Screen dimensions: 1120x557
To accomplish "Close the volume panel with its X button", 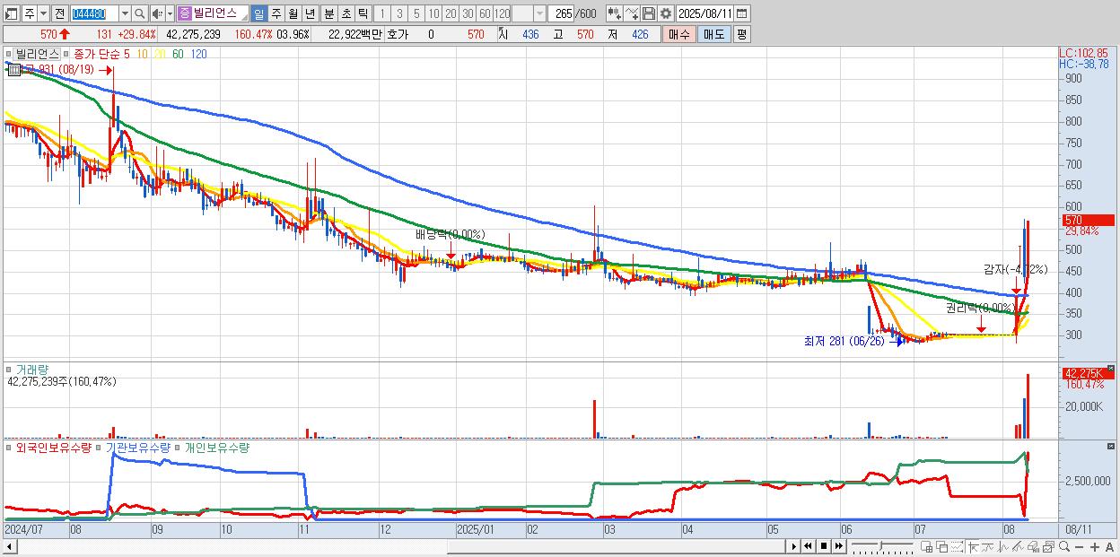I will pyautogui.click(x=1111, y=368).
